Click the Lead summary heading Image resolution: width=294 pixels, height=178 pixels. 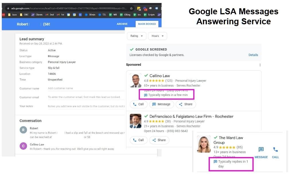click(x=32, y=39)
